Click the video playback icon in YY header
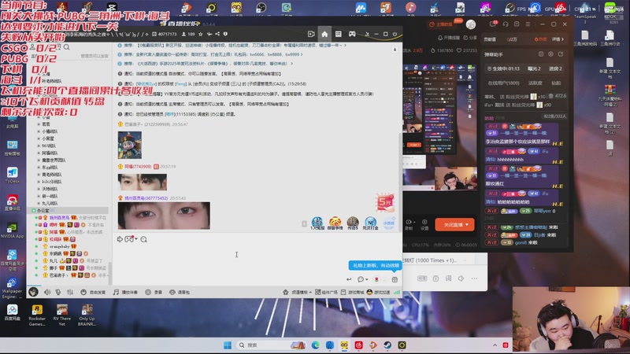Screen dimensions: 630x354 tap(311, 34)
